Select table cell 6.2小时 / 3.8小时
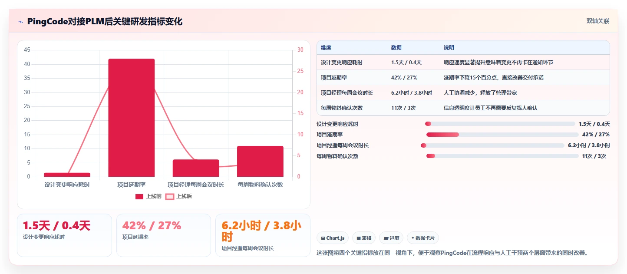Screen dimensions: 627x274 tap(412, 92)
